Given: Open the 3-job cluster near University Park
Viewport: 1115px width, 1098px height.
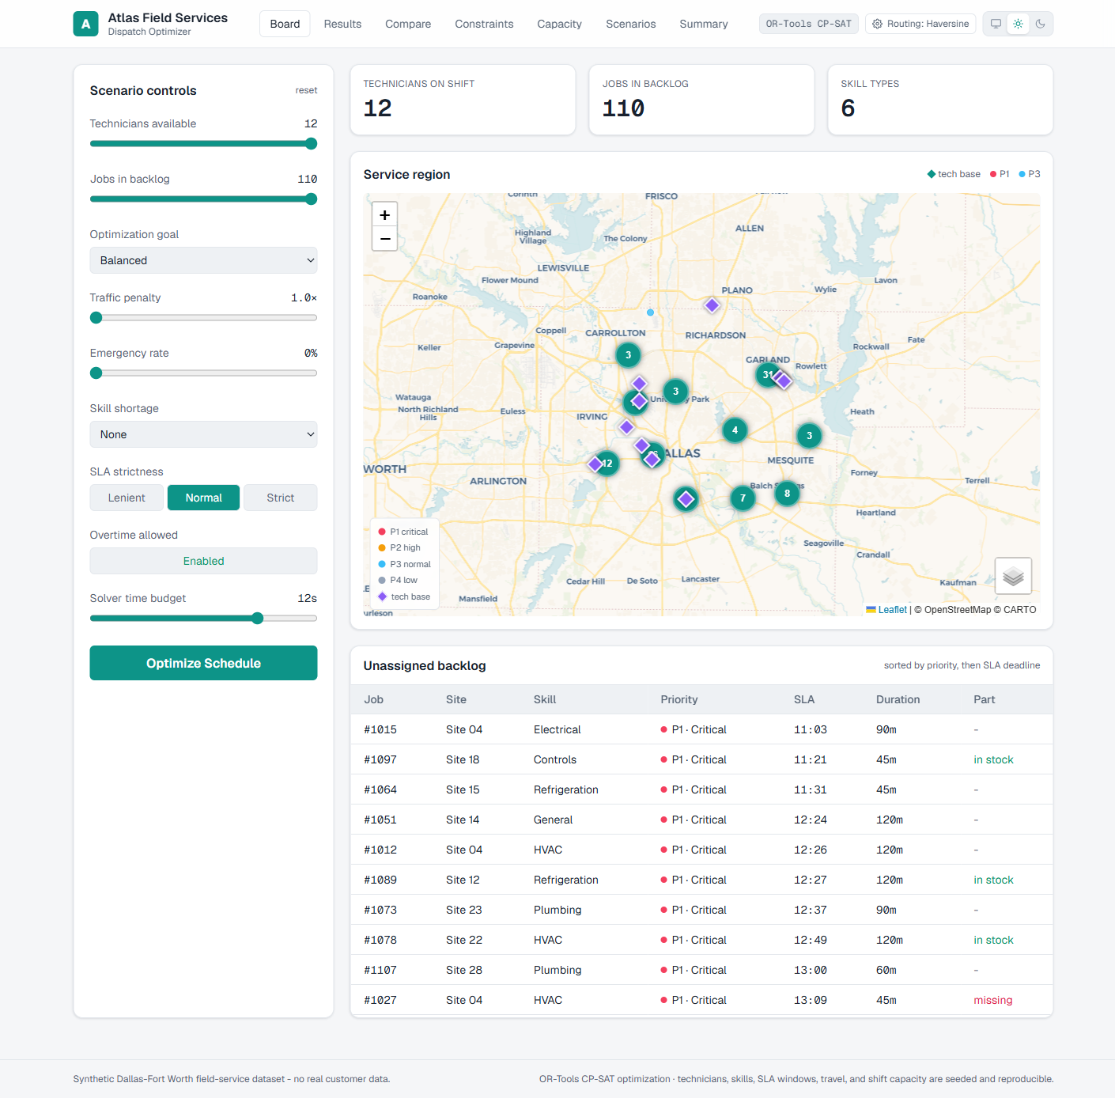Looking at the screenshot, I should click(675, 391).
